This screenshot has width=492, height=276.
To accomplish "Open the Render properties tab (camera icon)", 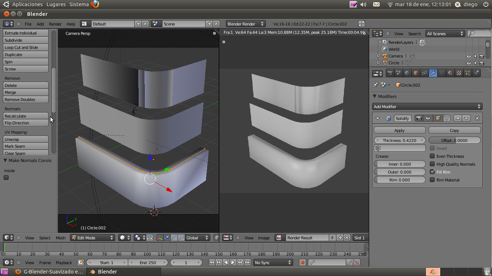I will click(x=390, y=73).
